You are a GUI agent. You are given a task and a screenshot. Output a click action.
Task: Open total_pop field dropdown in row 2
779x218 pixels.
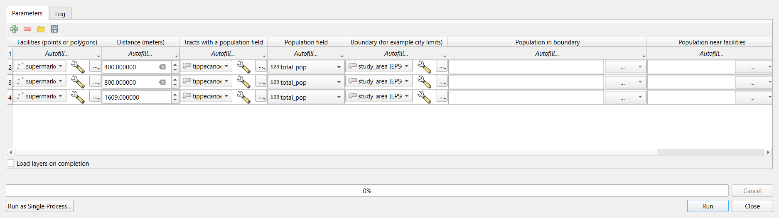pyautogui.click(x=306, y=67)
